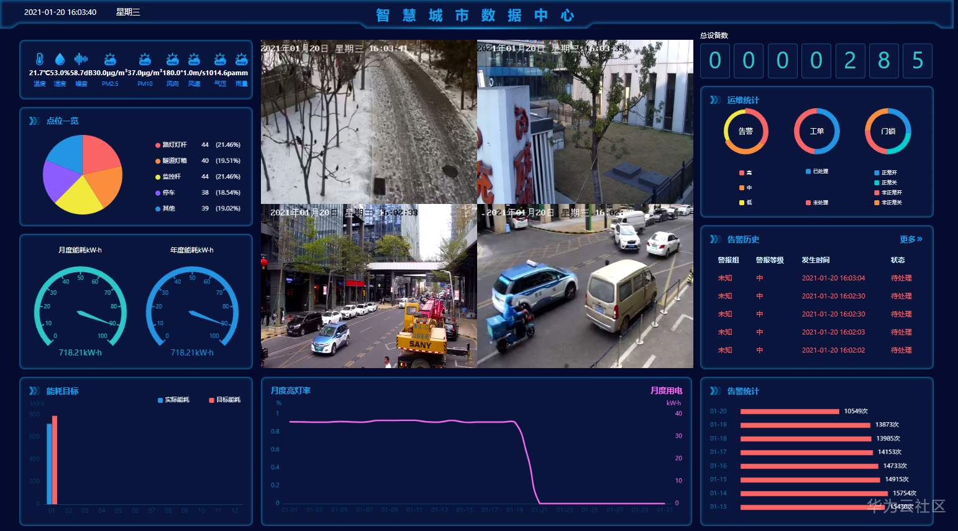
Task: Click the 年度能耗 gauge
Action: point(192,307)
